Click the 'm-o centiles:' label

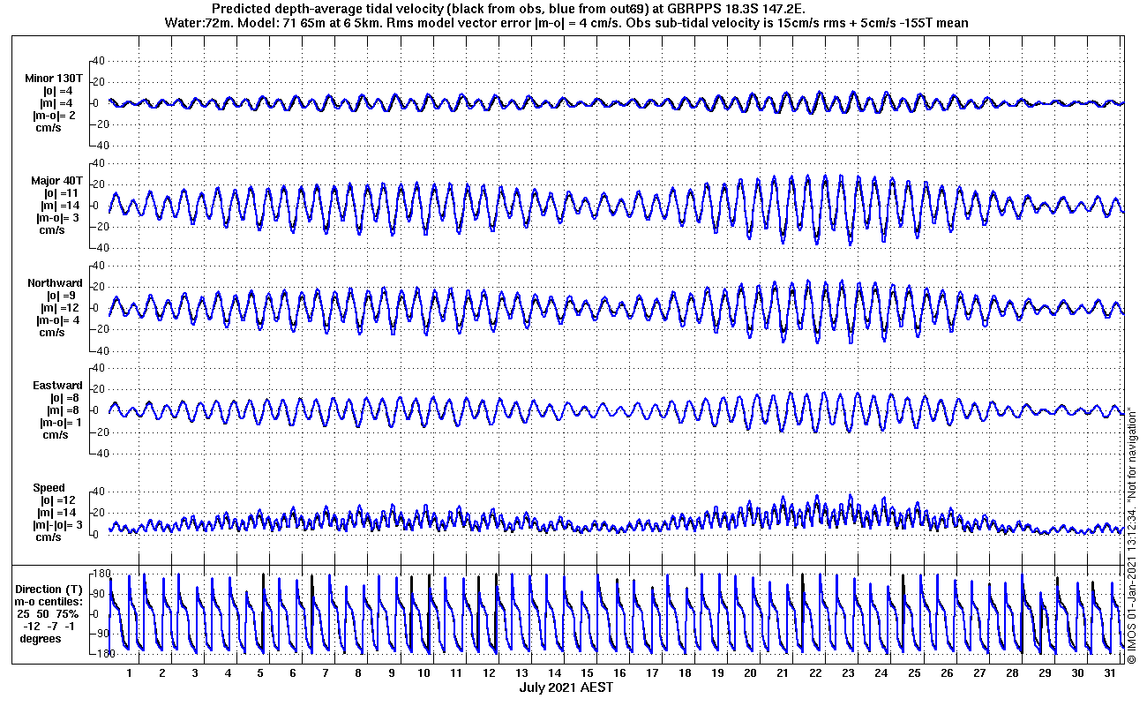pos(50,602)
